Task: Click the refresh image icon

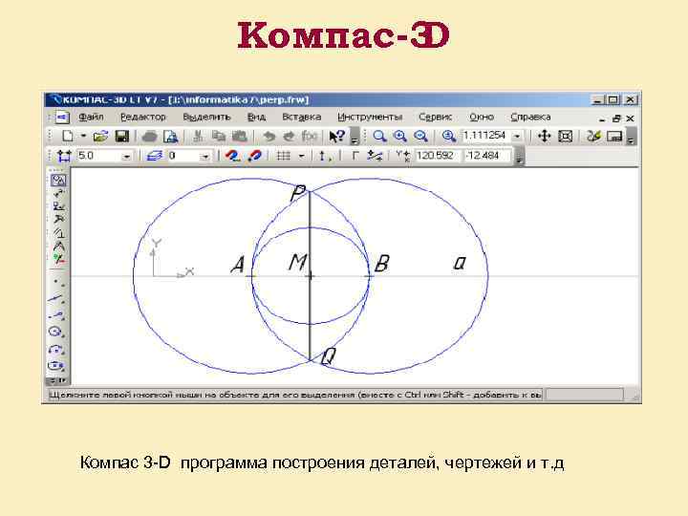Action: click(593, 137)
